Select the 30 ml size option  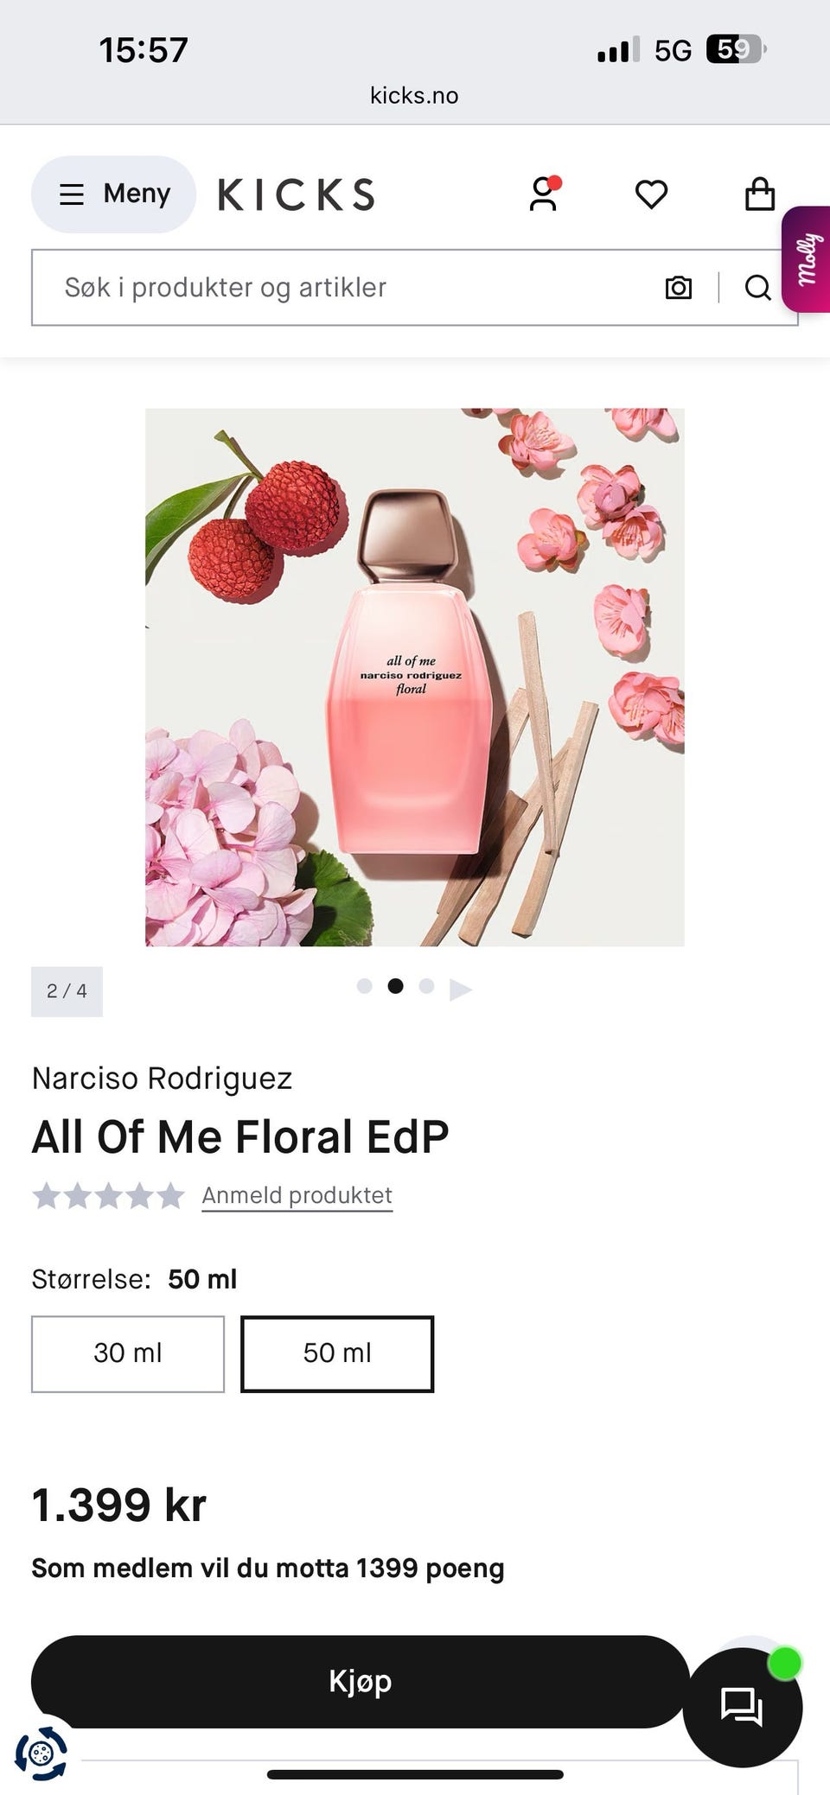(128, 1353)
